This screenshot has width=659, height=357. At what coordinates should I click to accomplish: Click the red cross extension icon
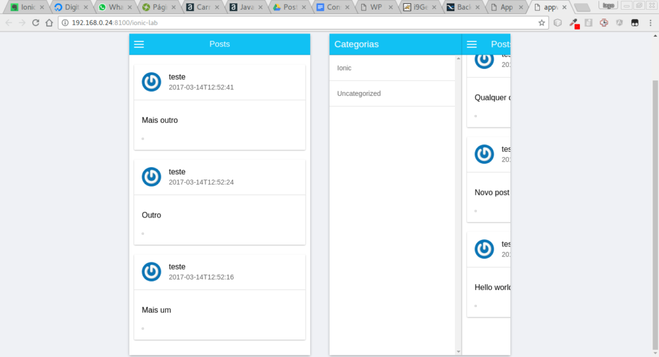[x=604, y=23]
